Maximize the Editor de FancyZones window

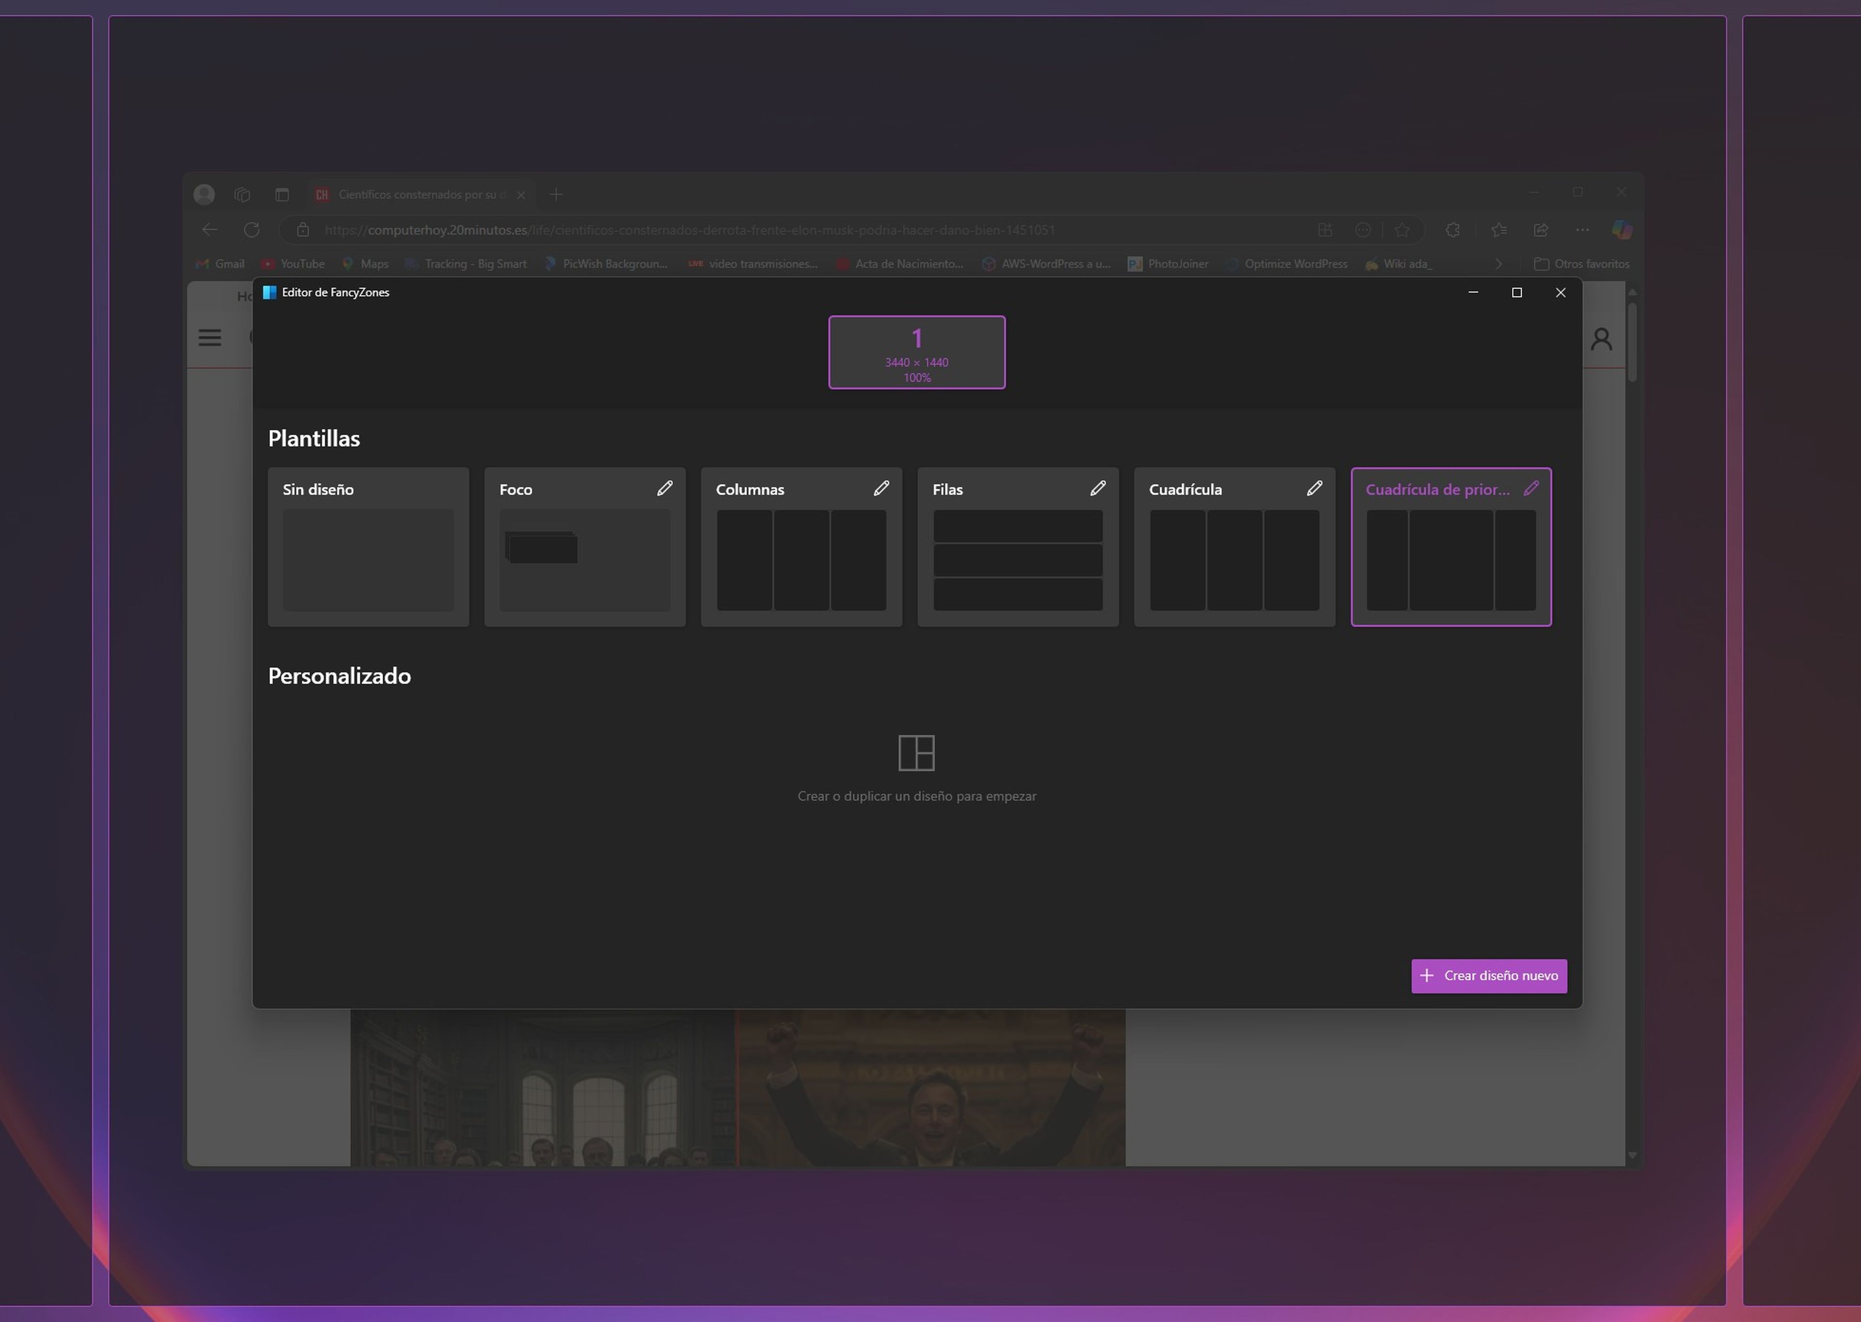(1516, 292)
